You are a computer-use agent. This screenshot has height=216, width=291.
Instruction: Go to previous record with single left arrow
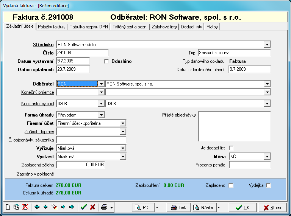45,207
